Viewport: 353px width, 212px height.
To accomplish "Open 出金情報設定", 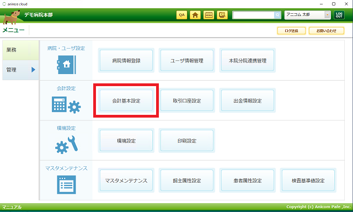I will [x=248, y=100].
